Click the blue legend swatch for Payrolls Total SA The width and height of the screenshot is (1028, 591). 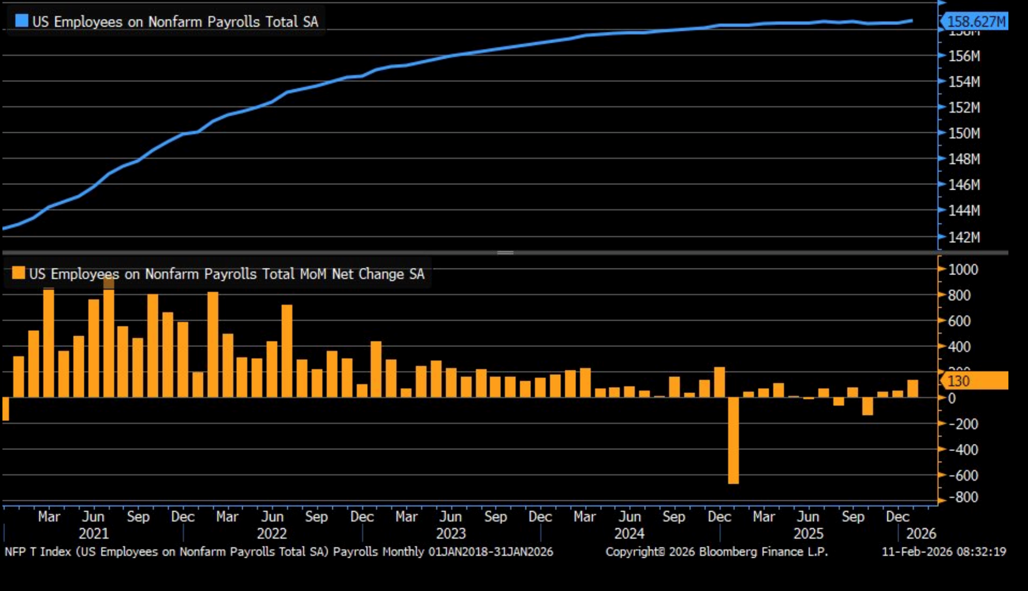22,21
